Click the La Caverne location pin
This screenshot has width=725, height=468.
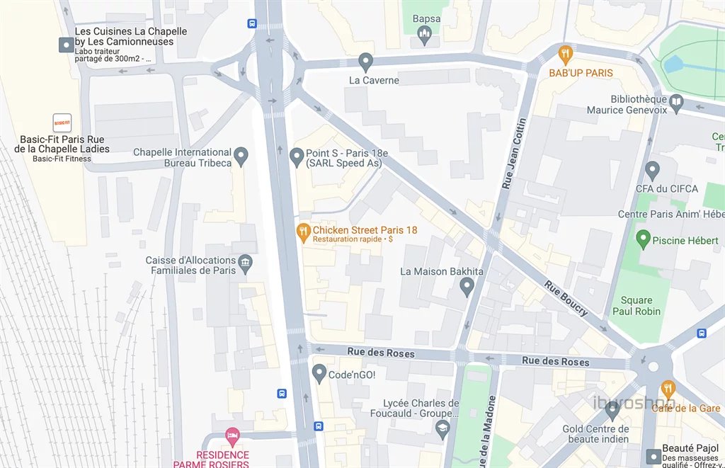[366, 62]
